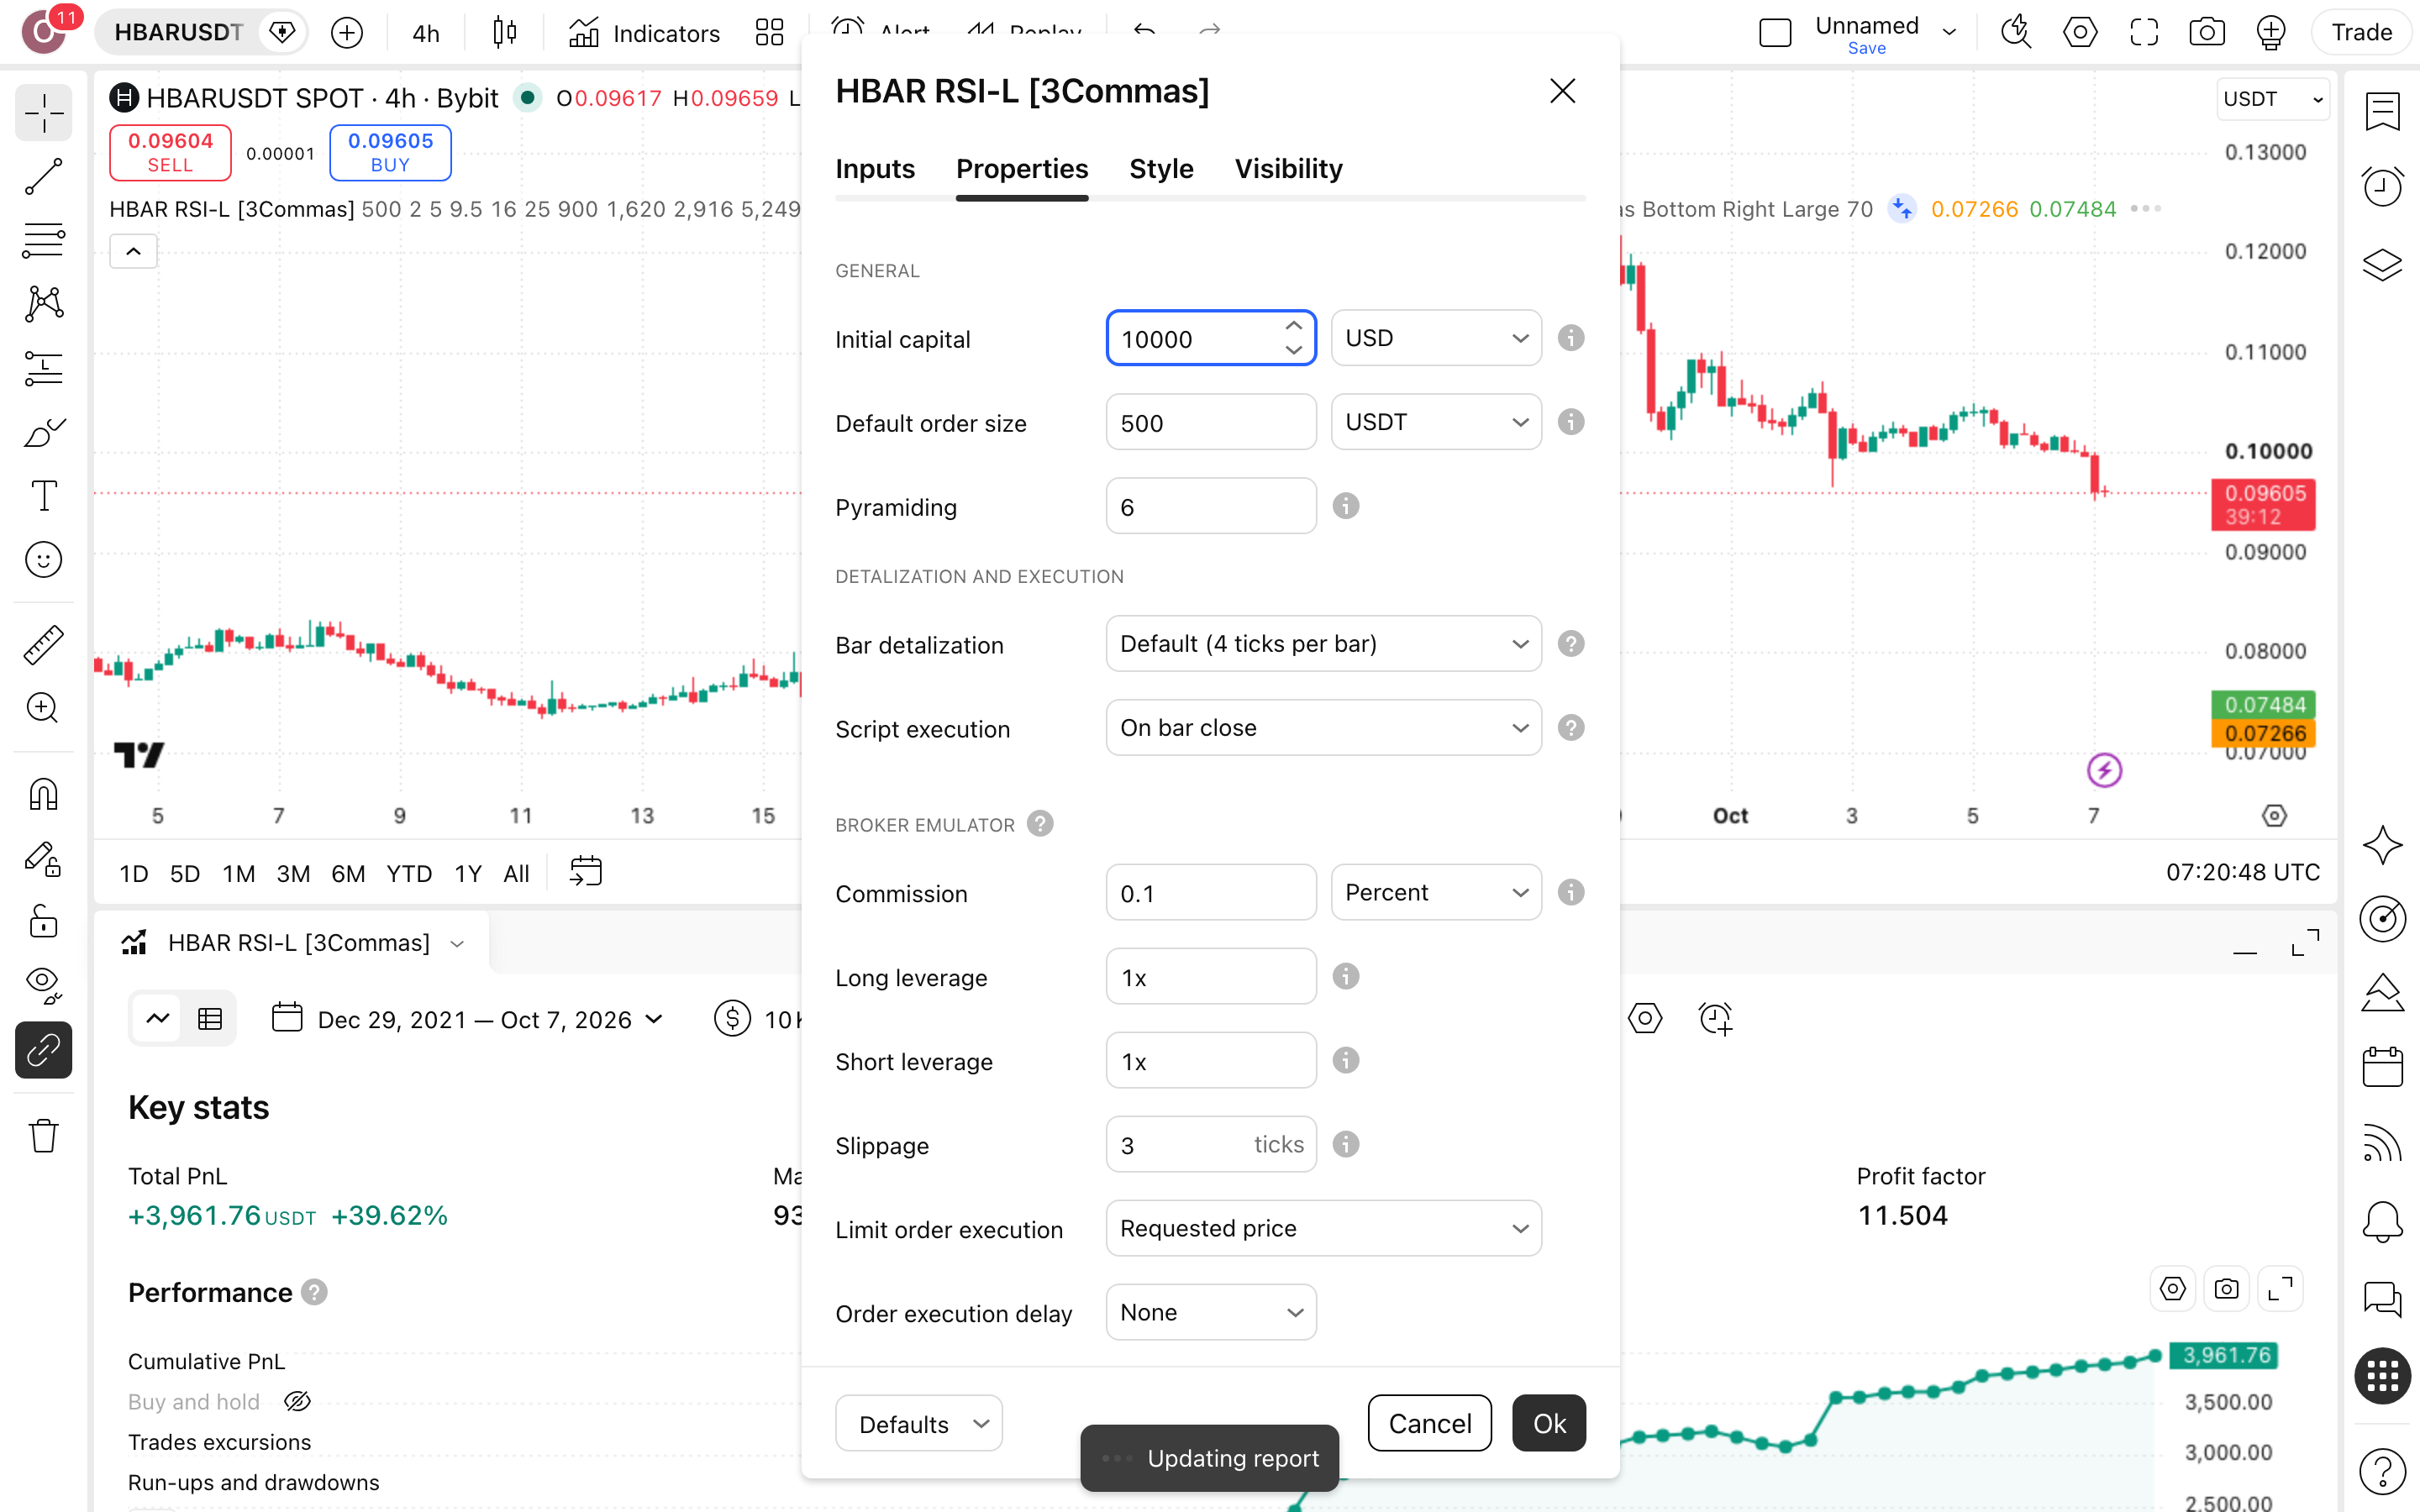The width and height of the screenshot is (2420, 1512).
Task: Open Defaults dropdown in settings dialog
Action: tap(919, 1424)
